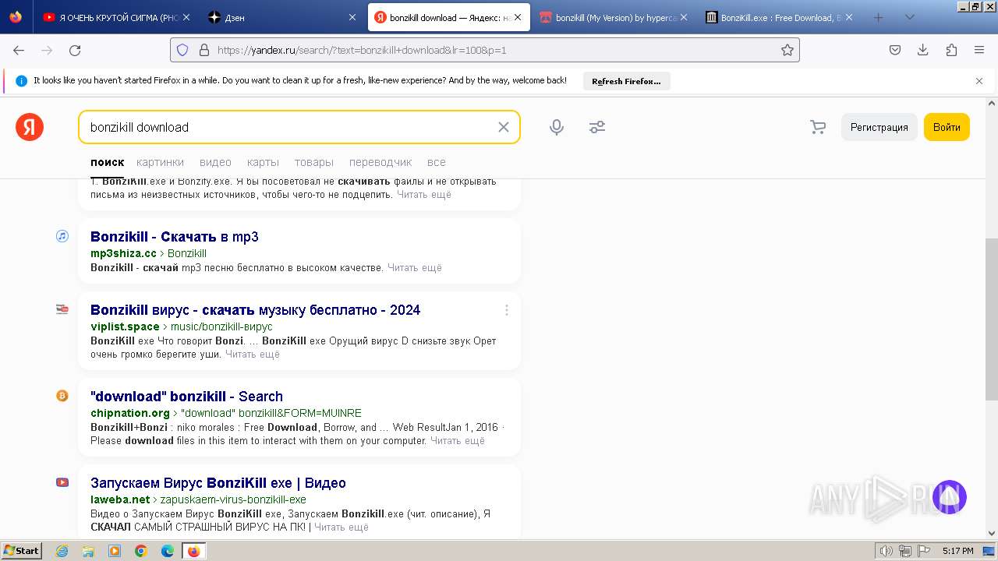This screenshot has width=998, height=561.
Task: Open Windows Explorer folder taskbar icon
Action: click(x=88, y=551)
